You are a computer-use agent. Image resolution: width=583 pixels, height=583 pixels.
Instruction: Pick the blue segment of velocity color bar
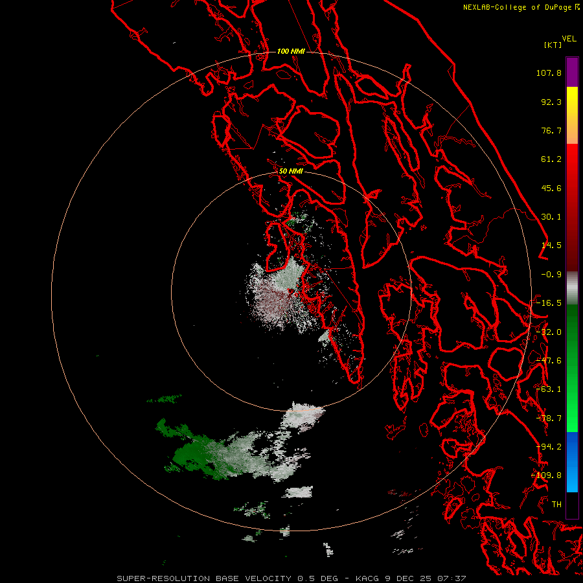coord(572,462)
